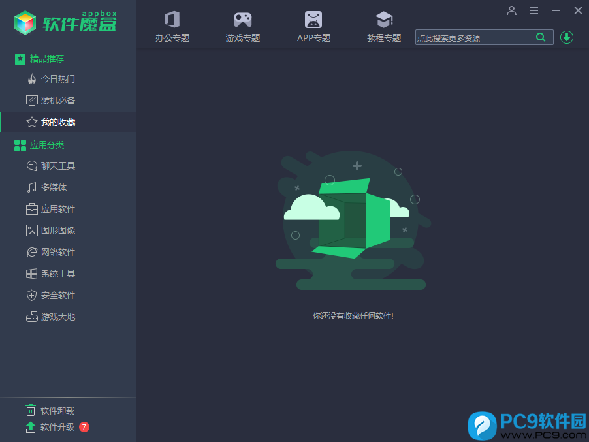Switch to the 游戏专题 tab label
Viewport: 589px width, 442px height.
click(243, 38)
